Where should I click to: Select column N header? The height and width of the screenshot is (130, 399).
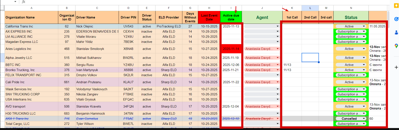pyautogui.click(x=351, y=8)
